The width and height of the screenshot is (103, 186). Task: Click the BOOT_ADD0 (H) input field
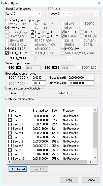[x=39, y=78]
